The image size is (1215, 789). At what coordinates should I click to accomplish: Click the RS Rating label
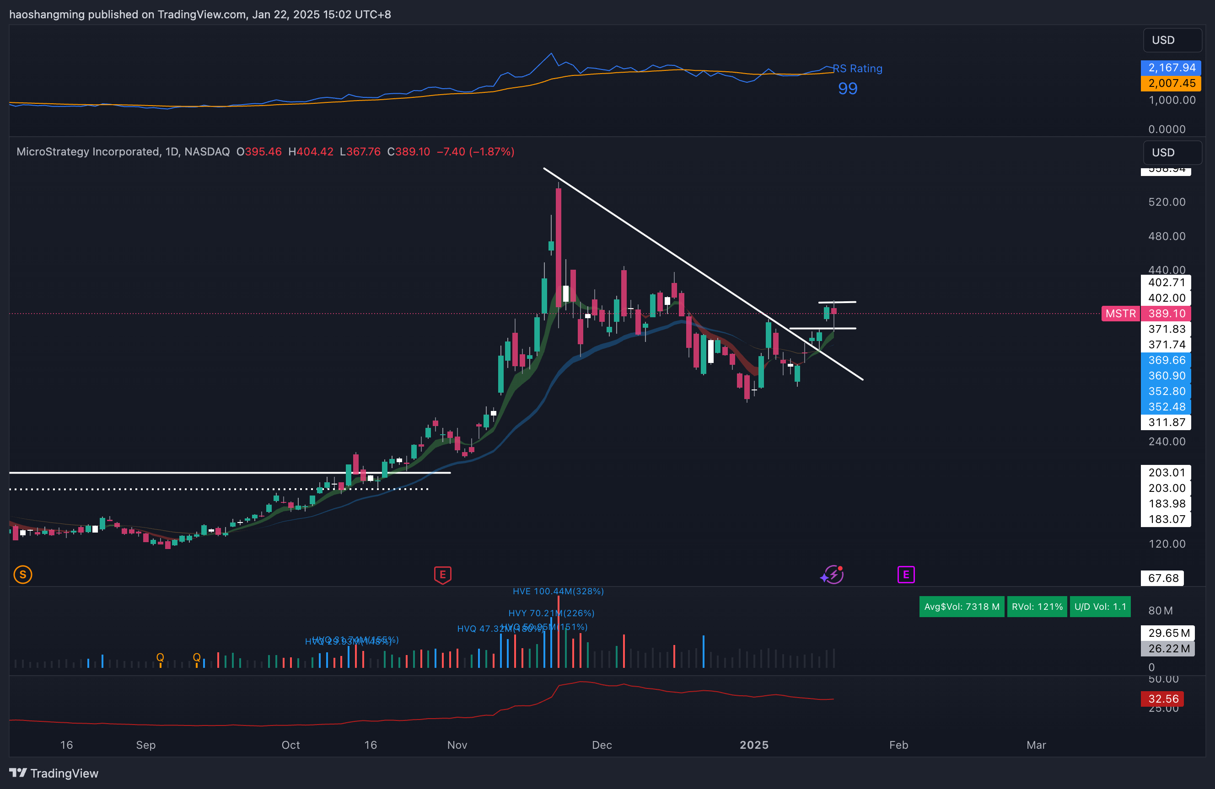tap(858, 69)
